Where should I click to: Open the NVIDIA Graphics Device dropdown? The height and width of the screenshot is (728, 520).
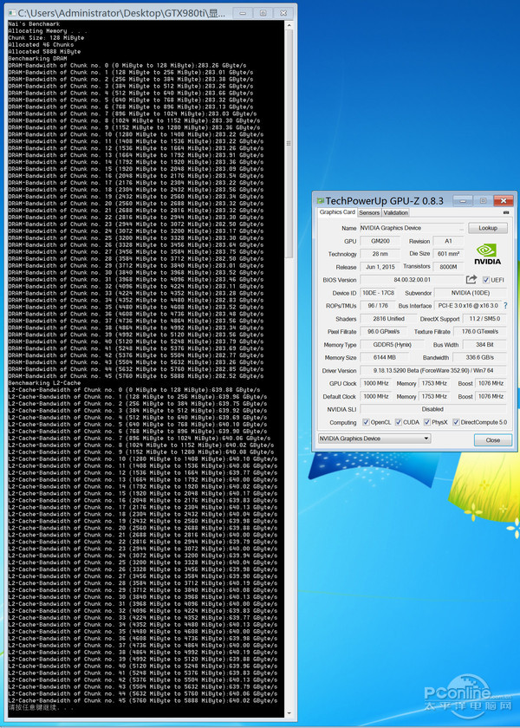click(x=374, y=439)
